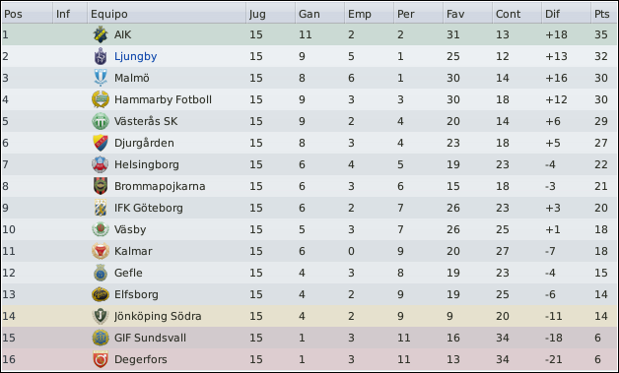619x373 pixels.
Task: Click the Hammarby Fotboll club logo
Action: point(101,99)
